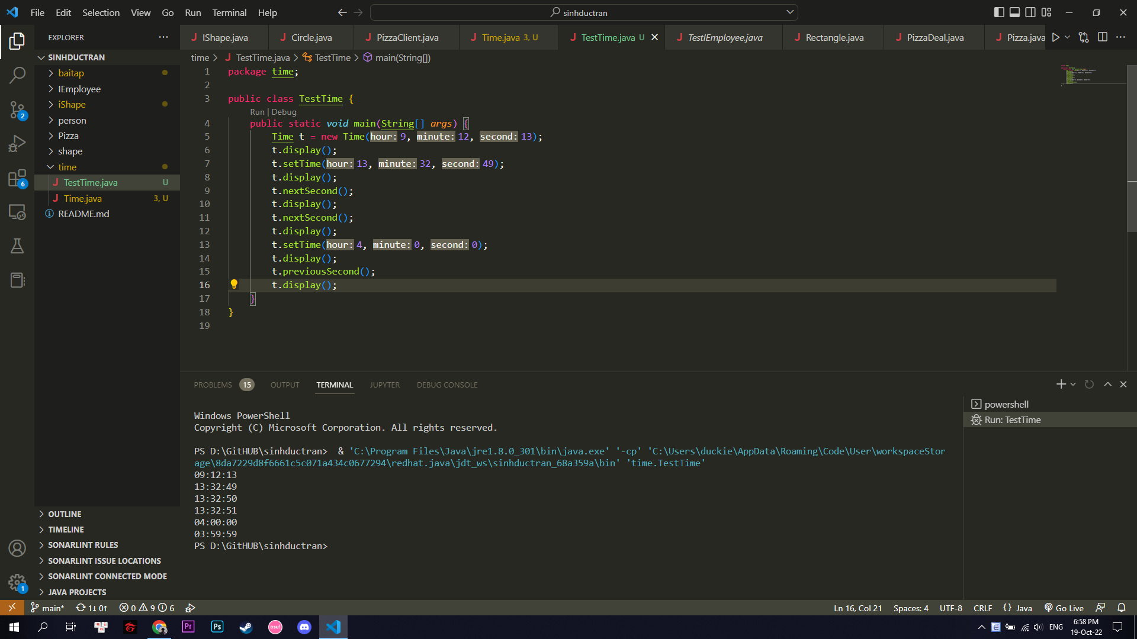
Task: Open the Testing flask view
Action: click(17, 246)
